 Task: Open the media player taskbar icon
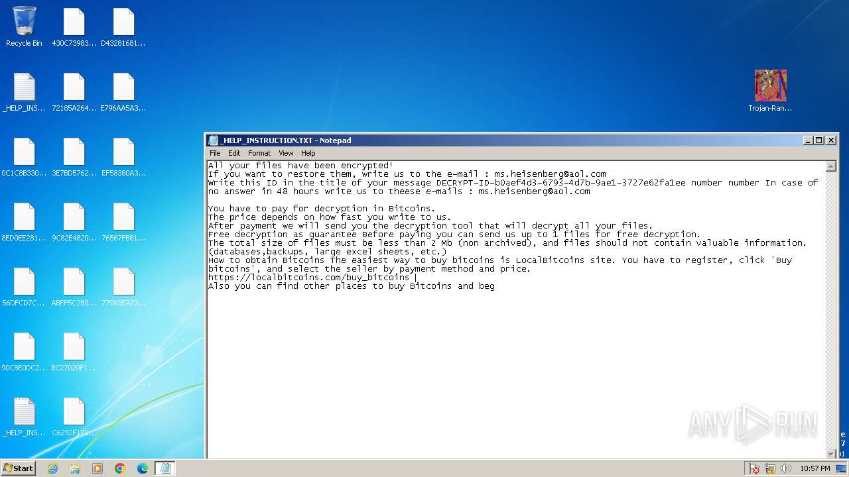point(98,468)
